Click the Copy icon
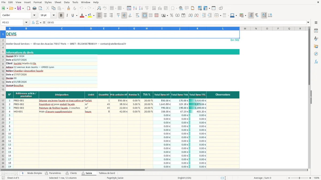321x180 pixels. point(53,8)
